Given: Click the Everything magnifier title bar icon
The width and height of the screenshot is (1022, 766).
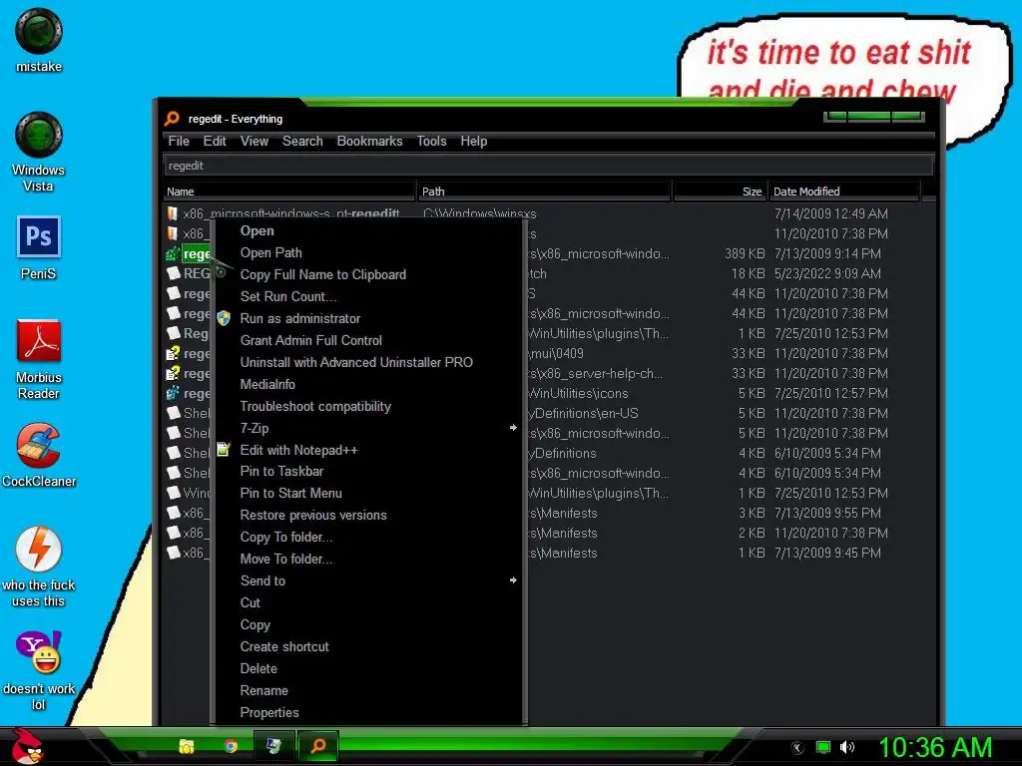Looking at the screenshot, I should (x=172, y=119).
